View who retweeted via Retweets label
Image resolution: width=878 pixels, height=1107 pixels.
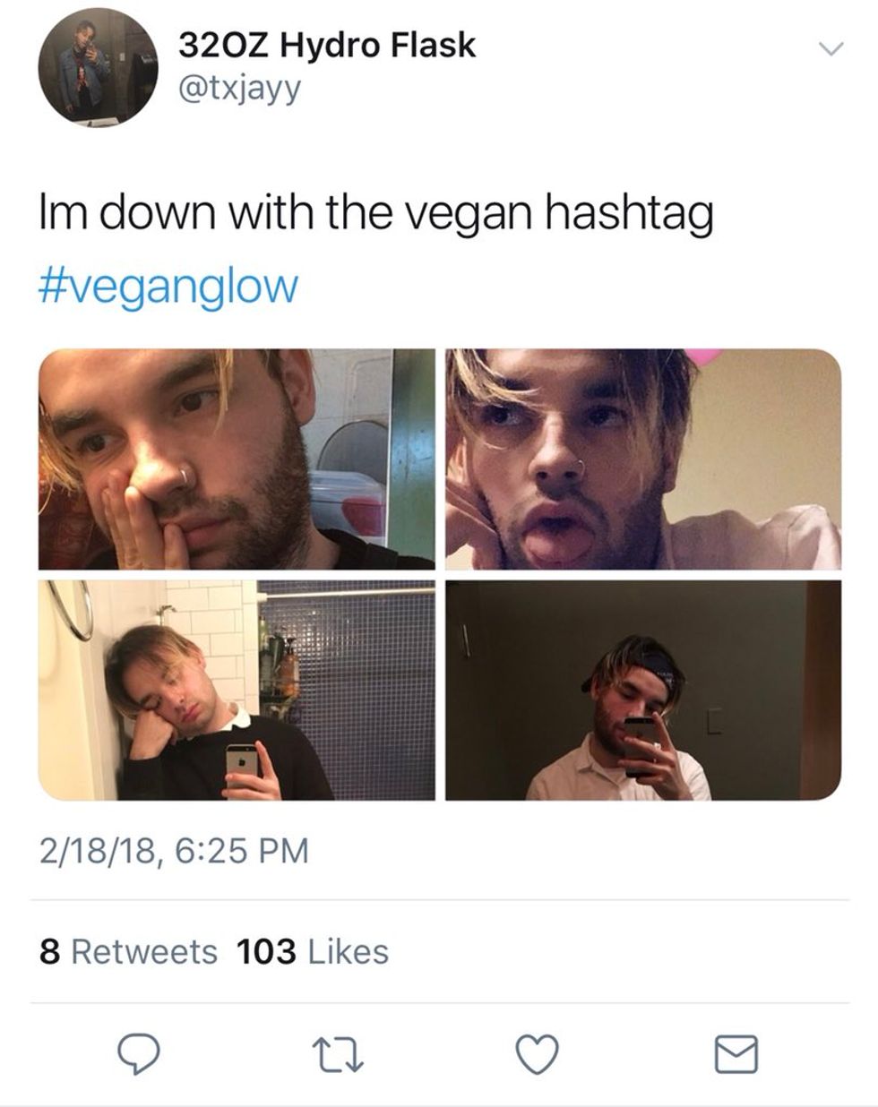[143, 951]
